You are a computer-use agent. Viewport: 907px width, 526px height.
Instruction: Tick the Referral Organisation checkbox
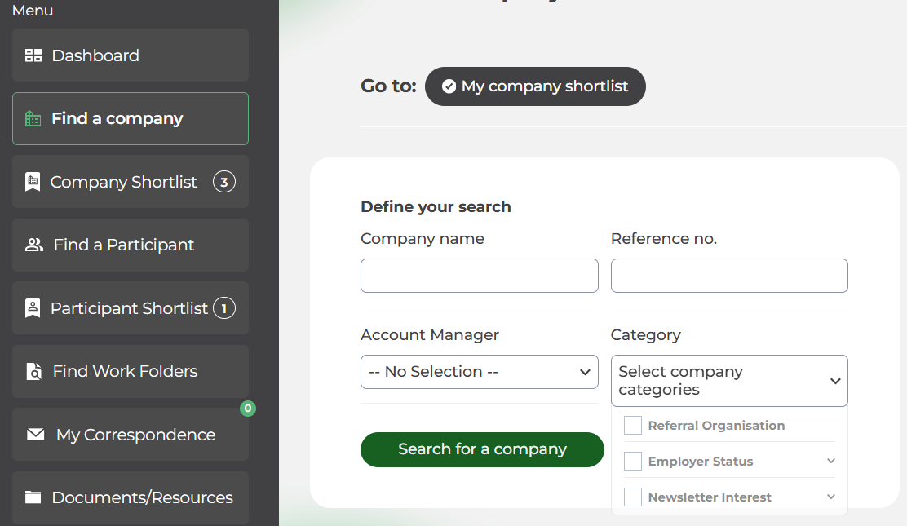tap(633, 426)
